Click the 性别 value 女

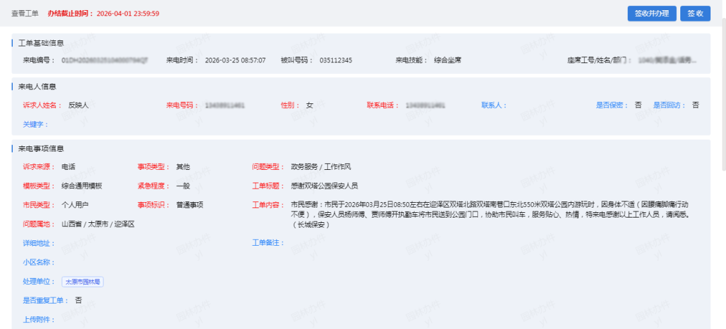pyautogui.click(x=309, y=105)
